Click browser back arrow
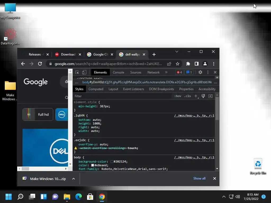 click(x=23, y=64)
